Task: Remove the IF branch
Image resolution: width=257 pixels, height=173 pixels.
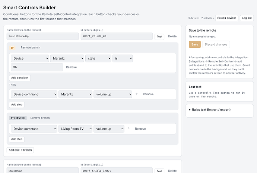Action: 30,47
